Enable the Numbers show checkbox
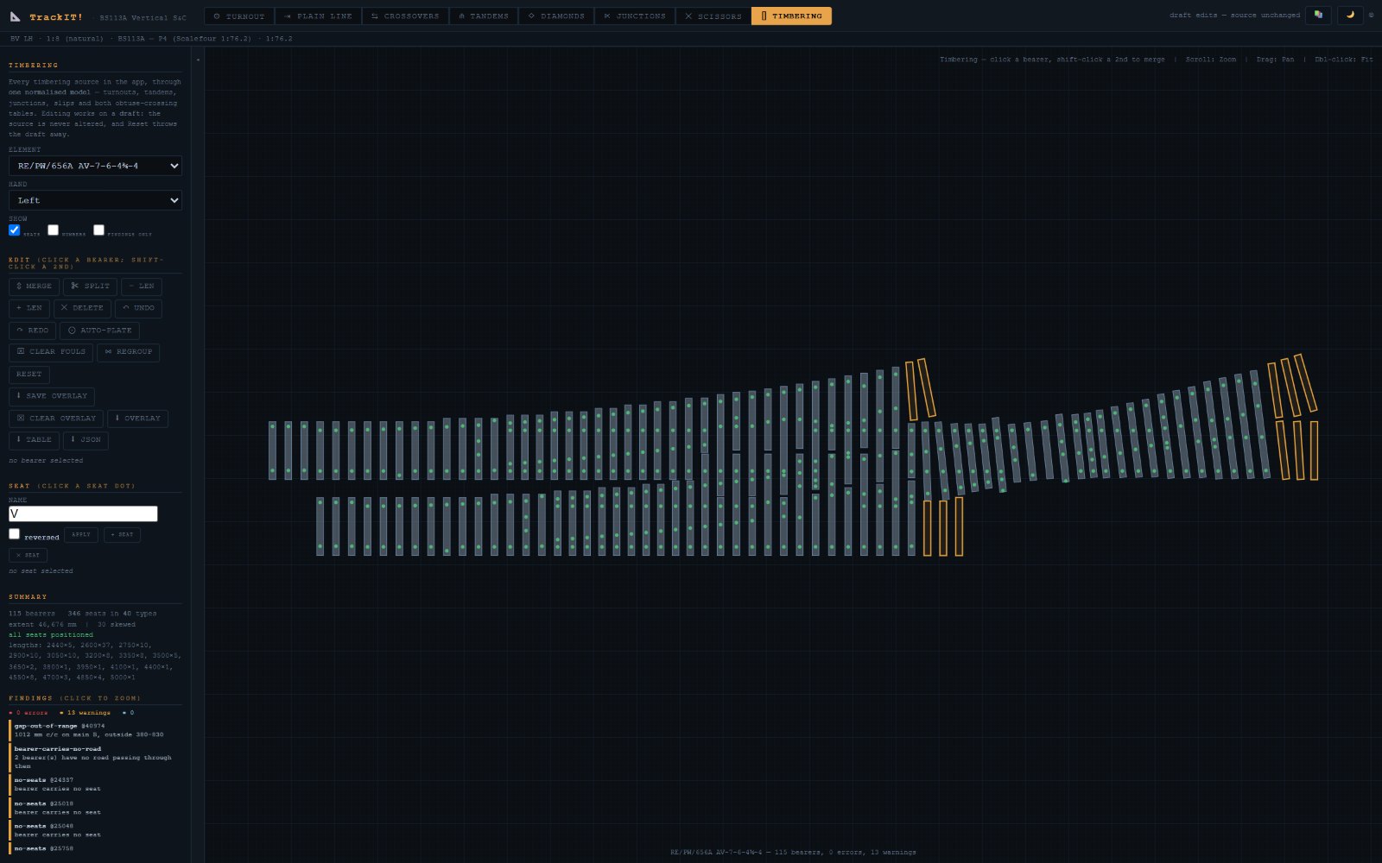 [x=54, y=230]
